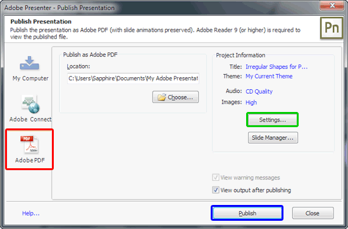Image resolution: width=348 pixels, height=229 pixels.
Task: Close the Publish Presentation window
Action: click(332, 5)
